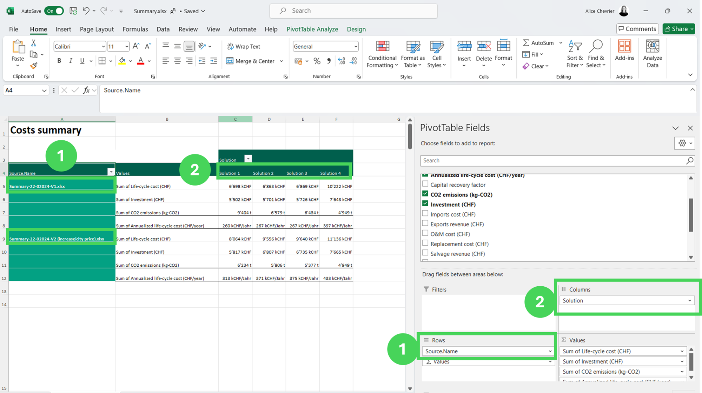Click the percent style icon

click(317, 61)
